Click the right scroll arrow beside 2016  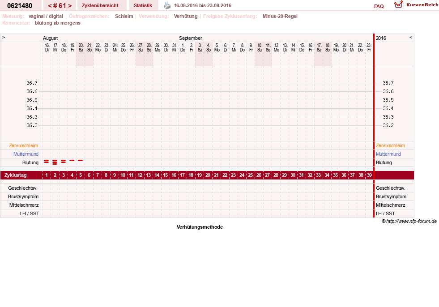[411, 37]
